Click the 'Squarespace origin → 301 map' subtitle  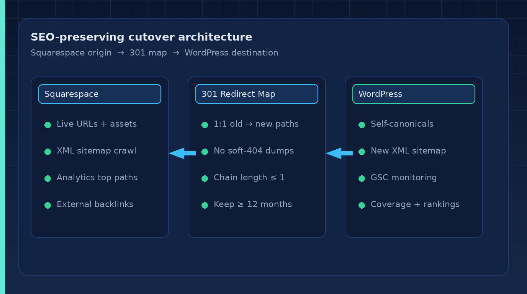[x=99, y=53]
